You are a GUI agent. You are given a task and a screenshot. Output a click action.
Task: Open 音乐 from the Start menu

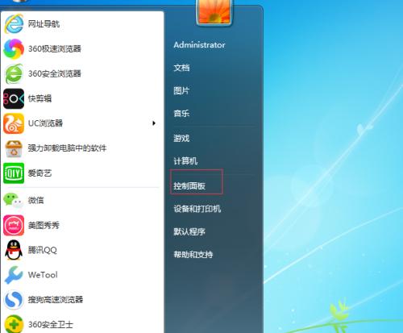point(181,114)
